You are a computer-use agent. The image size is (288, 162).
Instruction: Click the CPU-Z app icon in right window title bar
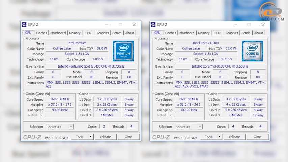pos(153,24)
